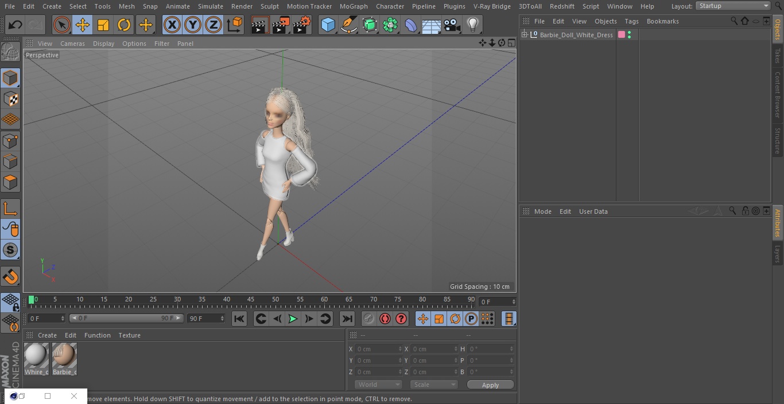Click the pink layer color of Barbie_Doll_White_Dress
Image resolution: width=784 pixels, height=404 pixels.
[x=621, y=35]
